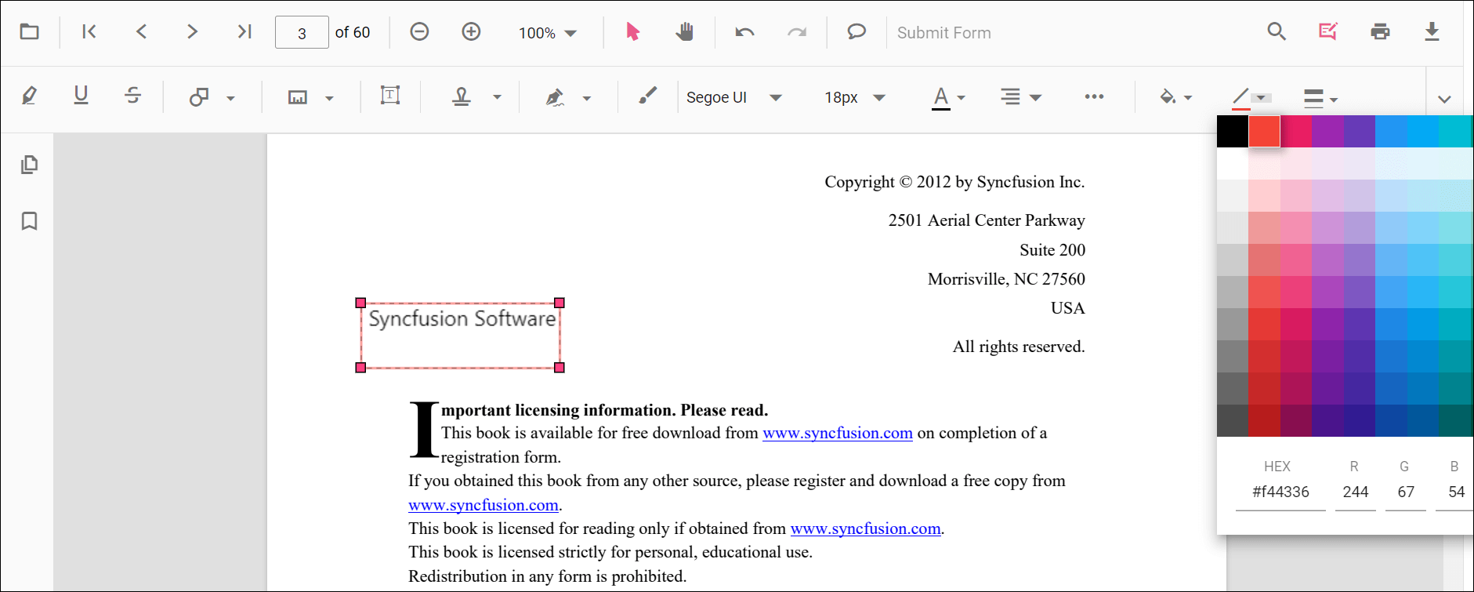Click the zoom out minus icon
Screen dimensions: 1474x592
click(x=419, y=32)
